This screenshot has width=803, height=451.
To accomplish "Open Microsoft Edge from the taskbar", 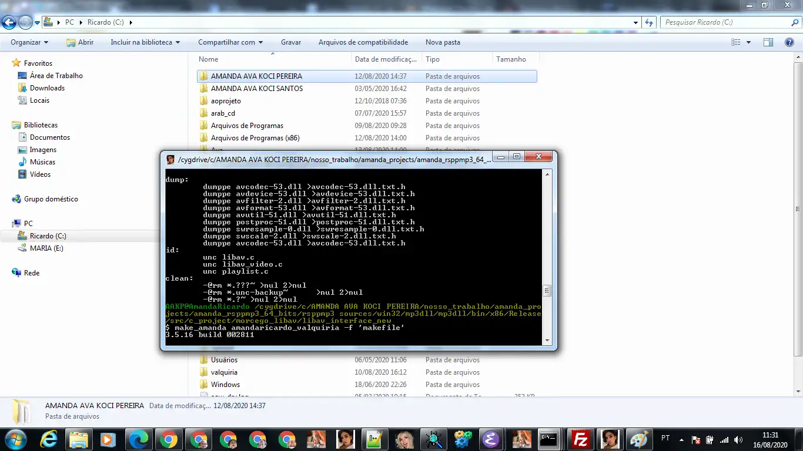I will coord(139,439).
